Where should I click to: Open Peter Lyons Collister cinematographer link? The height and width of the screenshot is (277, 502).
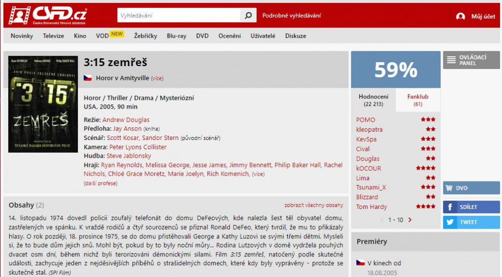pyautogui.click(x=138, y=147)
